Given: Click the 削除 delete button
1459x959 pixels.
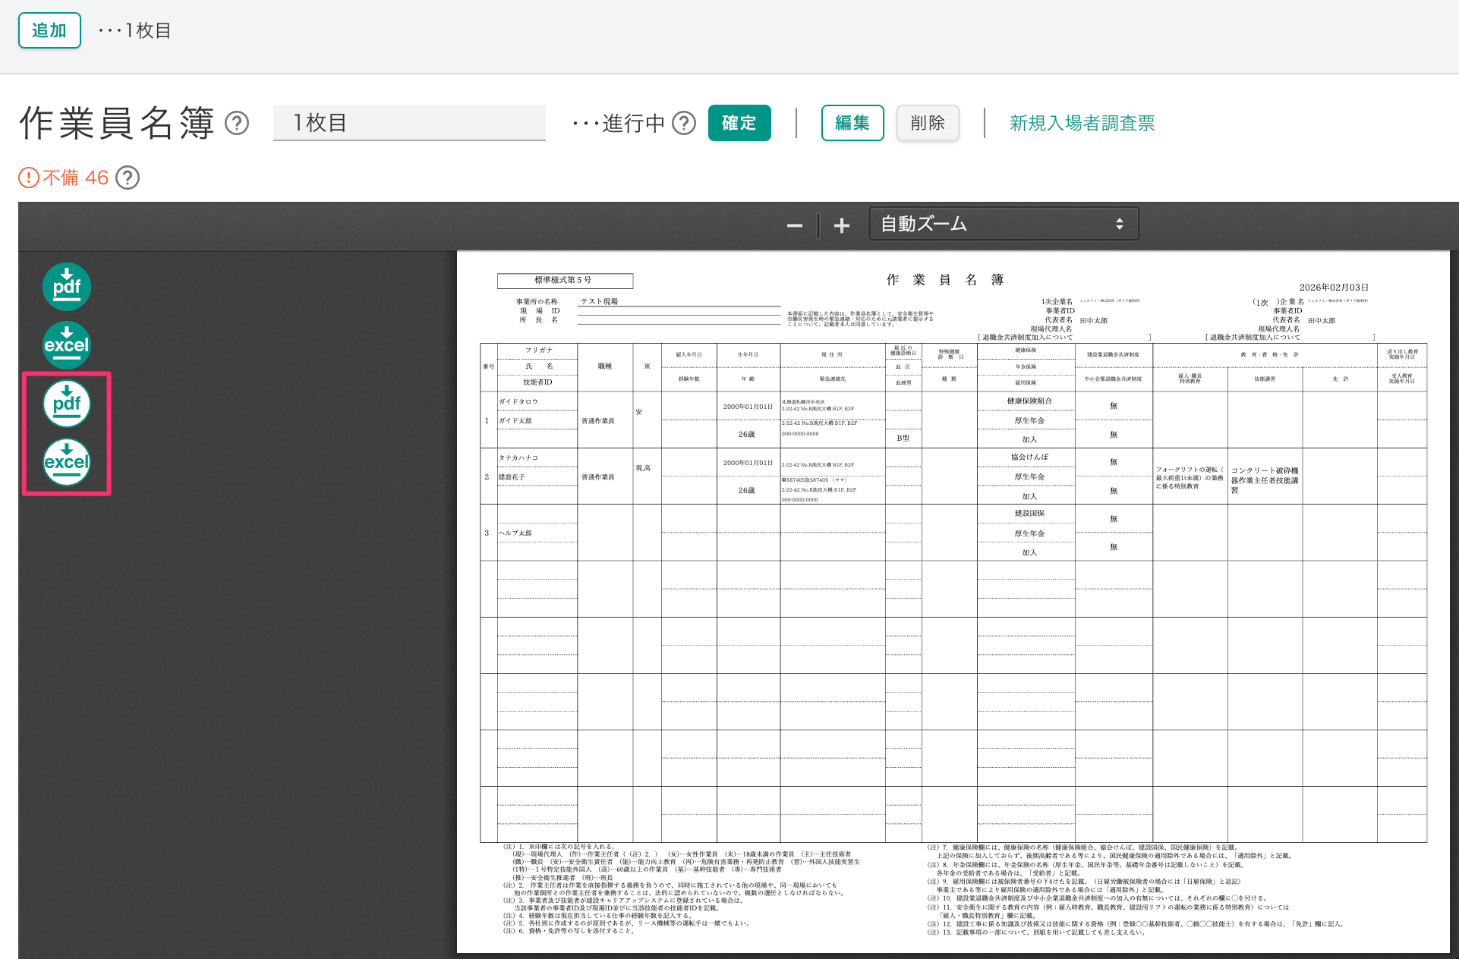Looking at the screenshot, I should point(927,123).
